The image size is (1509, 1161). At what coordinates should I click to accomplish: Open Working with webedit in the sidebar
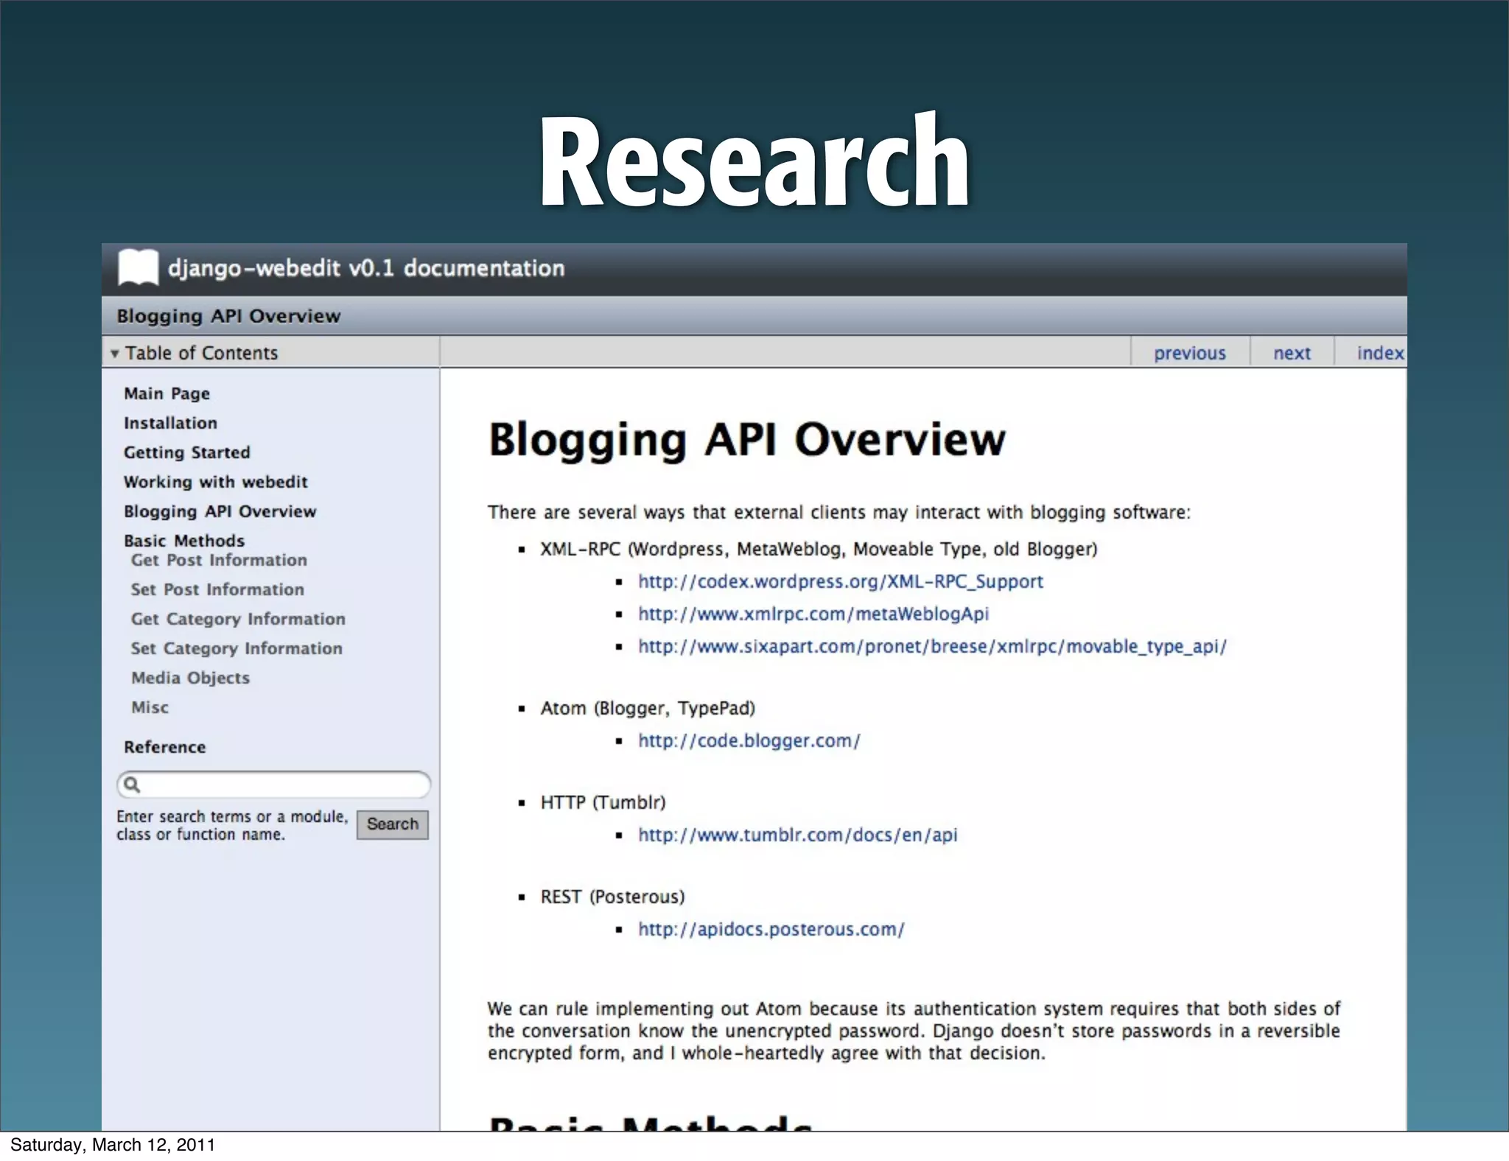tap(216, 482)
